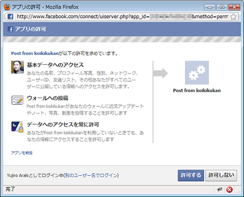Click the moon and lock offline access icon
Image resolution: width=244 pixels, height=197 pixels.
pyautogui.click(x=18, y=126)
